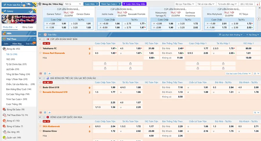Collapse the Cúp Liên Đoàn Nhật Bản section

[40, 39]
